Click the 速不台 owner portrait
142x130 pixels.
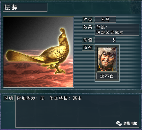click(x=107, y=59)
